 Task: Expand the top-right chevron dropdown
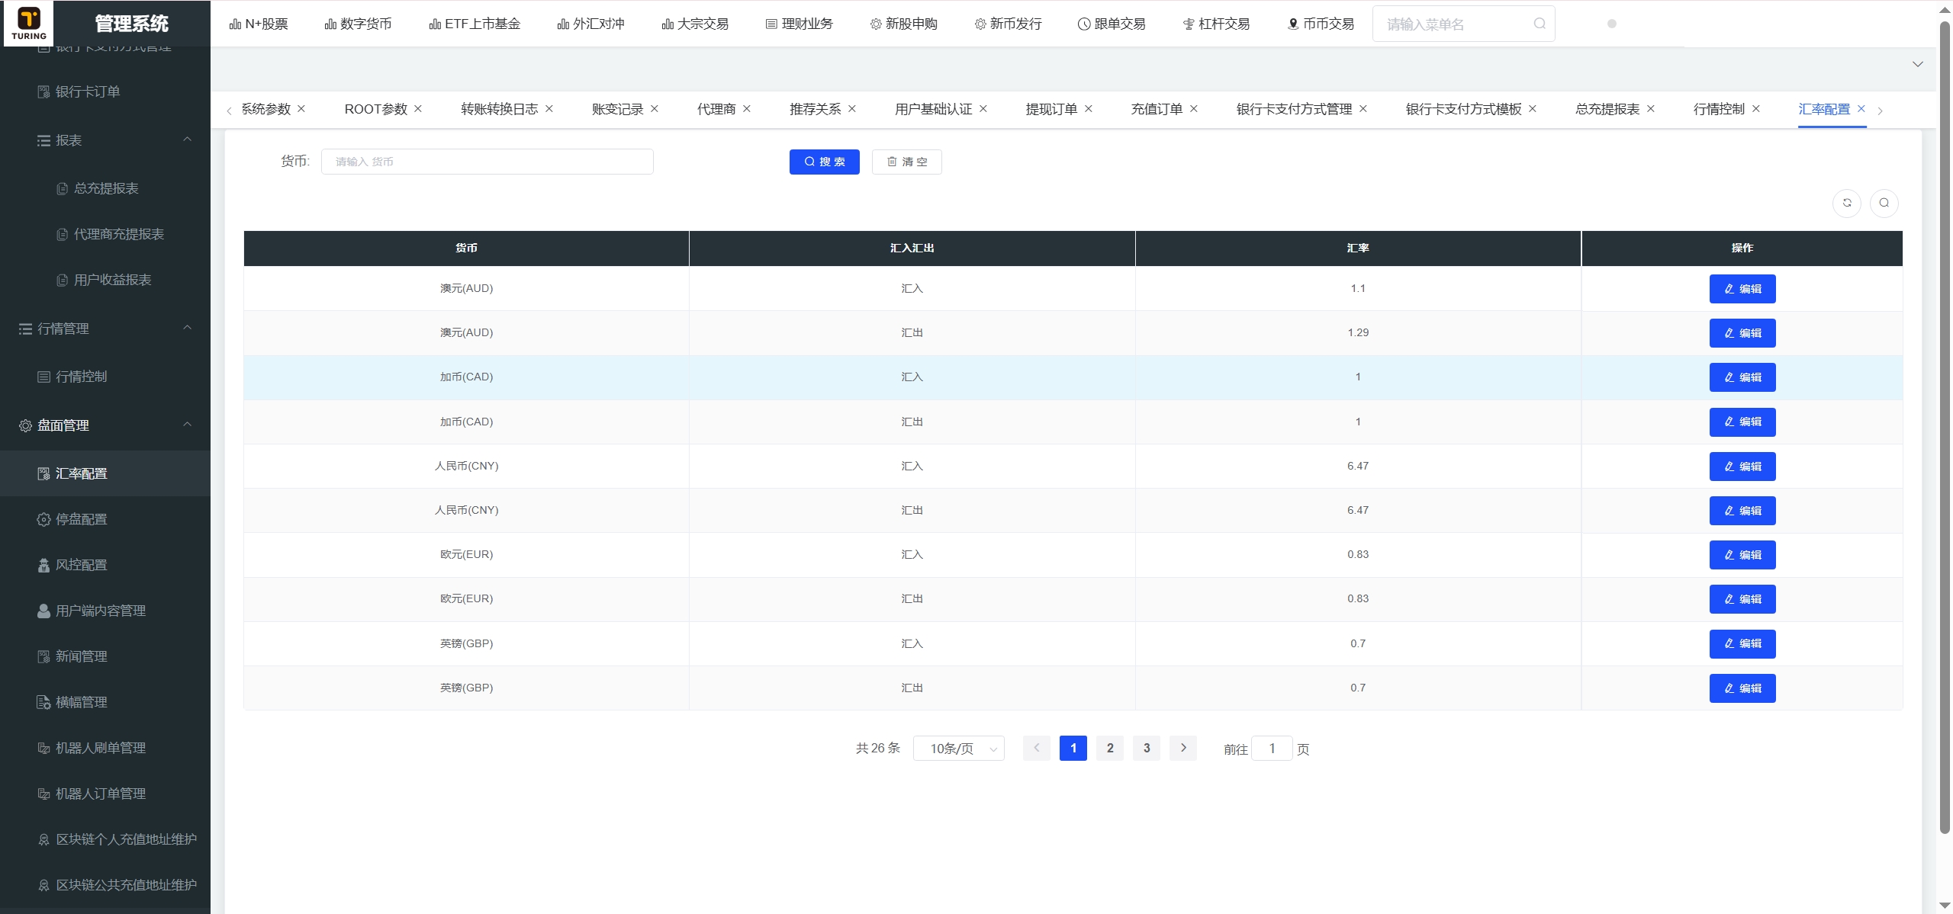(1917, 64)
